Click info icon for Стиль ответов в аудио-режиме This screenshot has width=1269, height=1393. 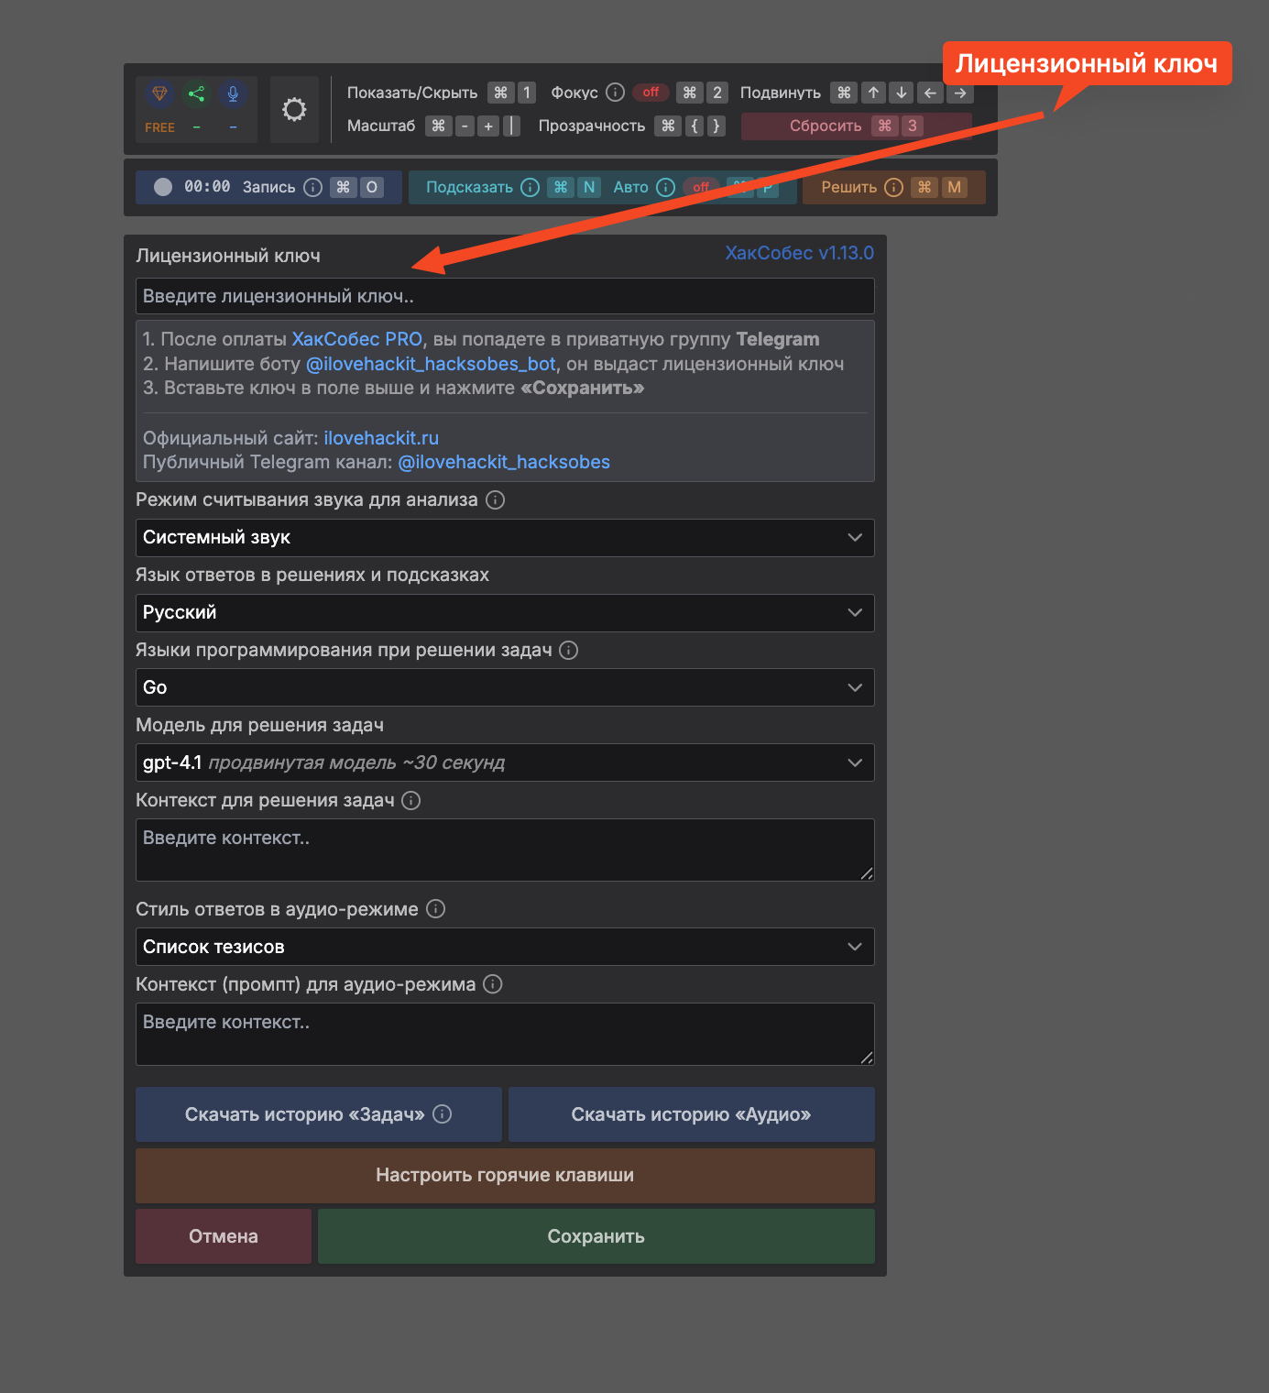click(436, 908)
